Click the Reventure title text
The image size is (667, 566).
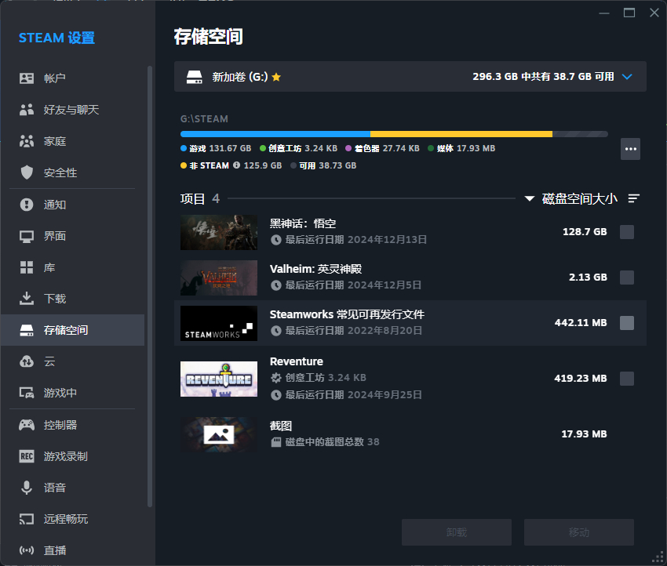click(x=297, y=361)
